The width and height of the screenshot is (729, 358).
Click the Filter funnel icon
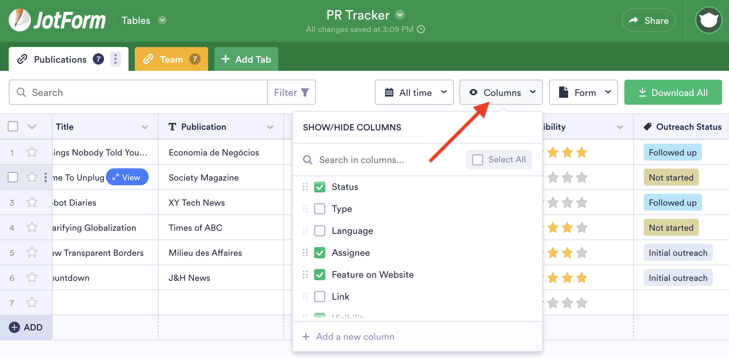[x=305, y=92]
